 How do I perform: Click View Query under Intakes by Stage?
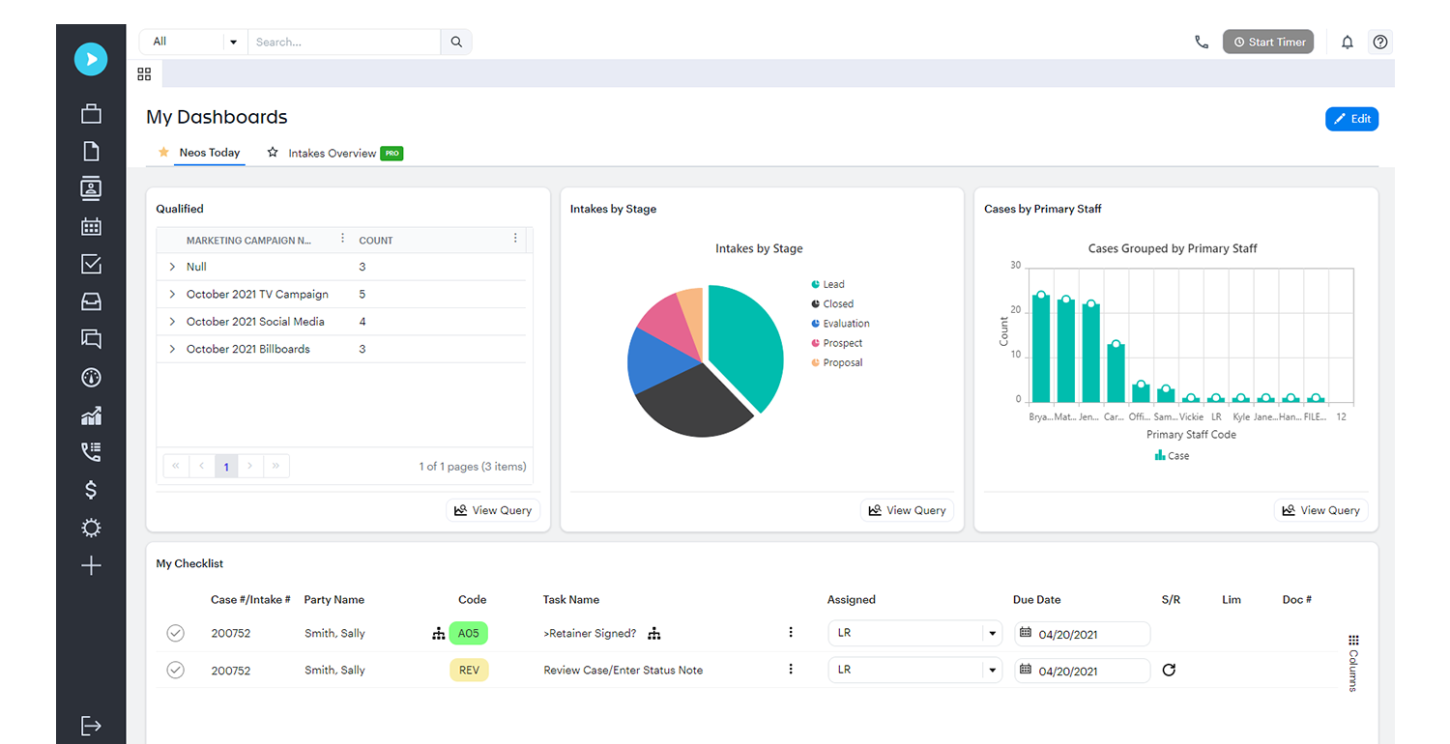point(907,509)
